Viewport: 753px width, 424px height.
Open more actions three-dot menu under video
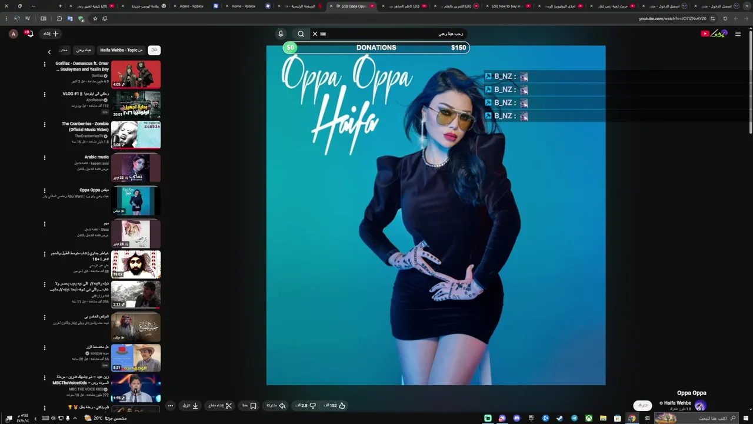(170, 405)
